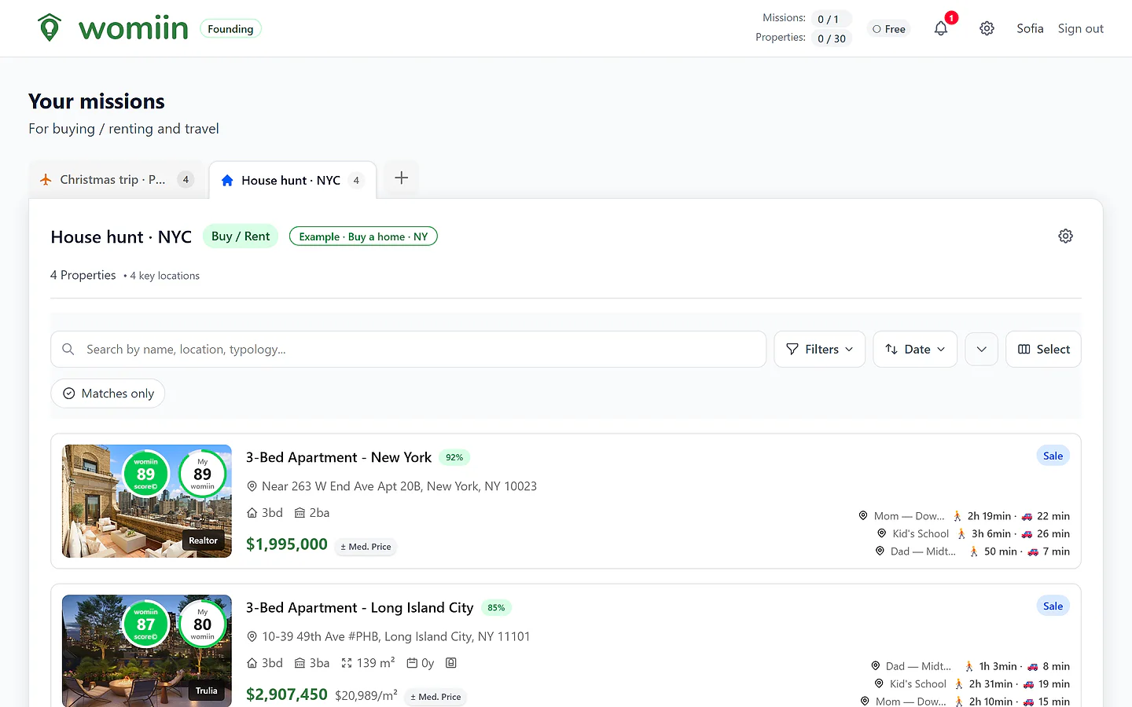The height and width of the screenshot is (707, 1132).
Task: Click the $1,995,000 price
Action: 287,544
